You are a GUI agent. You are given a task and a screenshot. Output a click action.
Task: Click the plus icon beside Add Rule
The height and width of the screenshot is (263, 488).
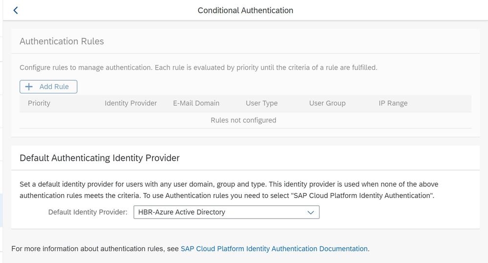(x=29, y=87)
